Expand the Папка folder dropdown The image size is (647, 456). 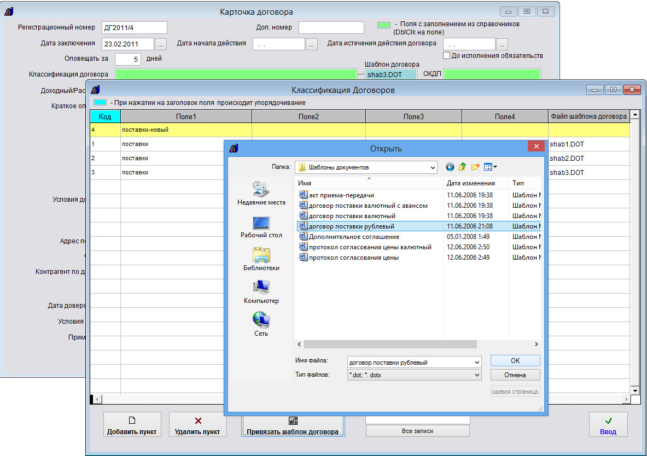click(x=433, y=167)
